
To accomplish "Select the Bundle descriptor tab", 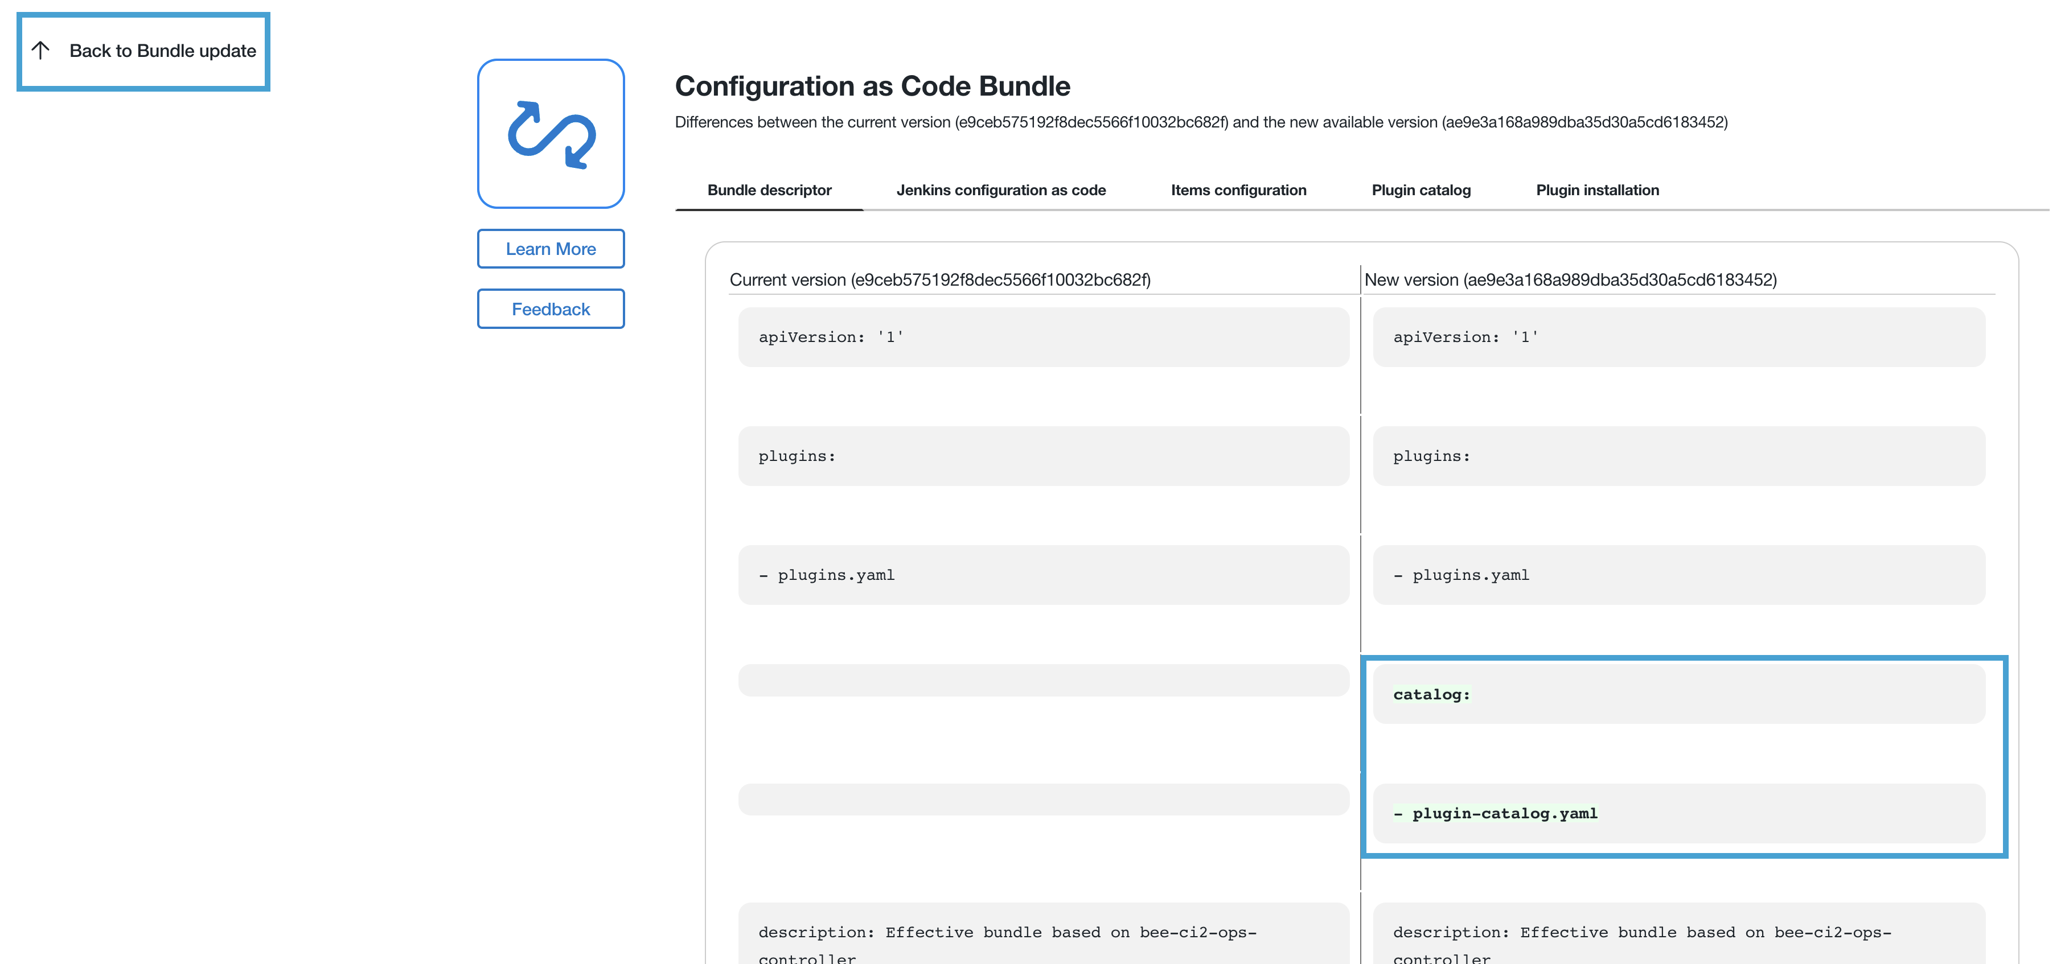I will click(x=769, y=190).
